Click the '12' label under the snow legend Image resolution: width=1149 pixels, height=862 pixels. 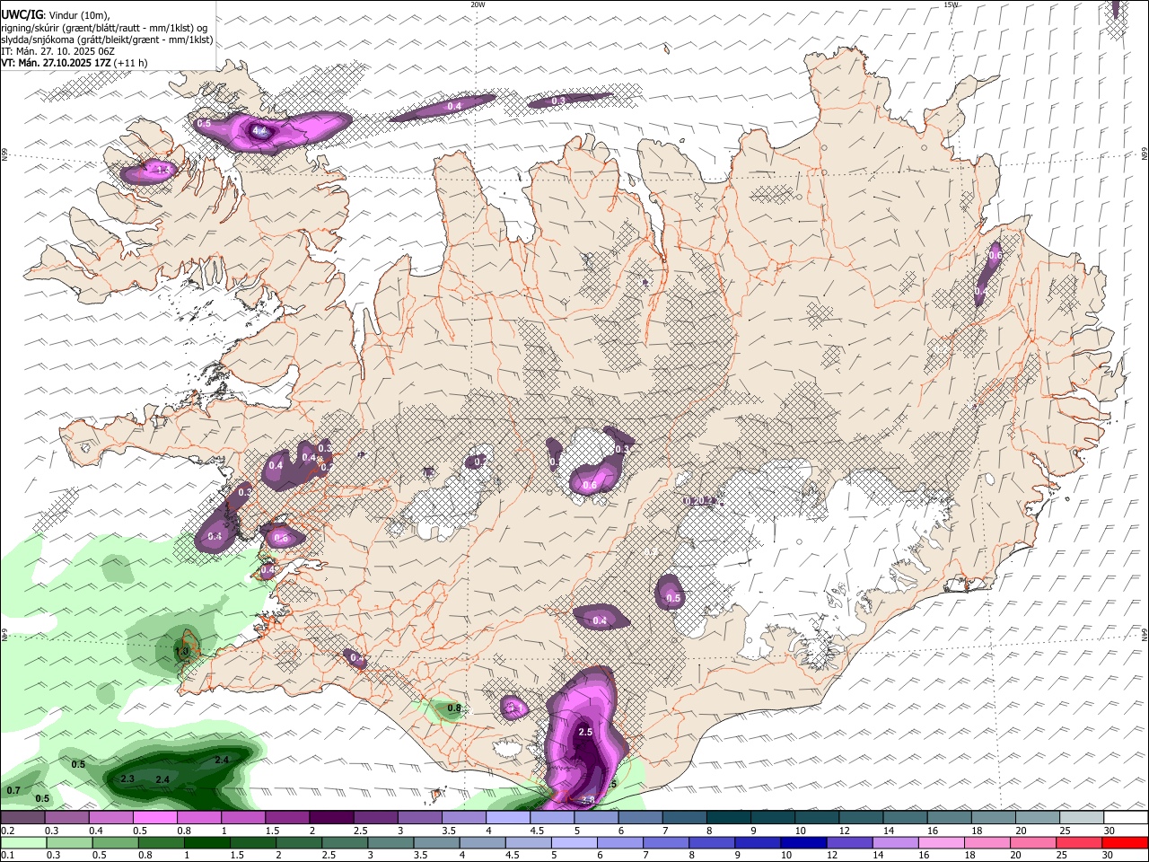coord(845,831)
